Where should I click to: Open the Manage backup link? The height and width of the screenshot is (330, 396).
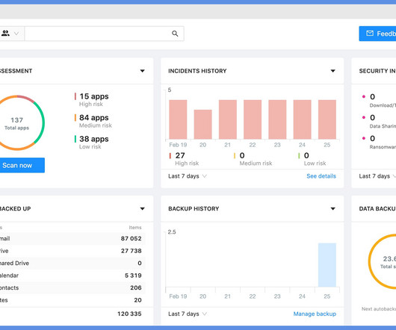point(315,314)
